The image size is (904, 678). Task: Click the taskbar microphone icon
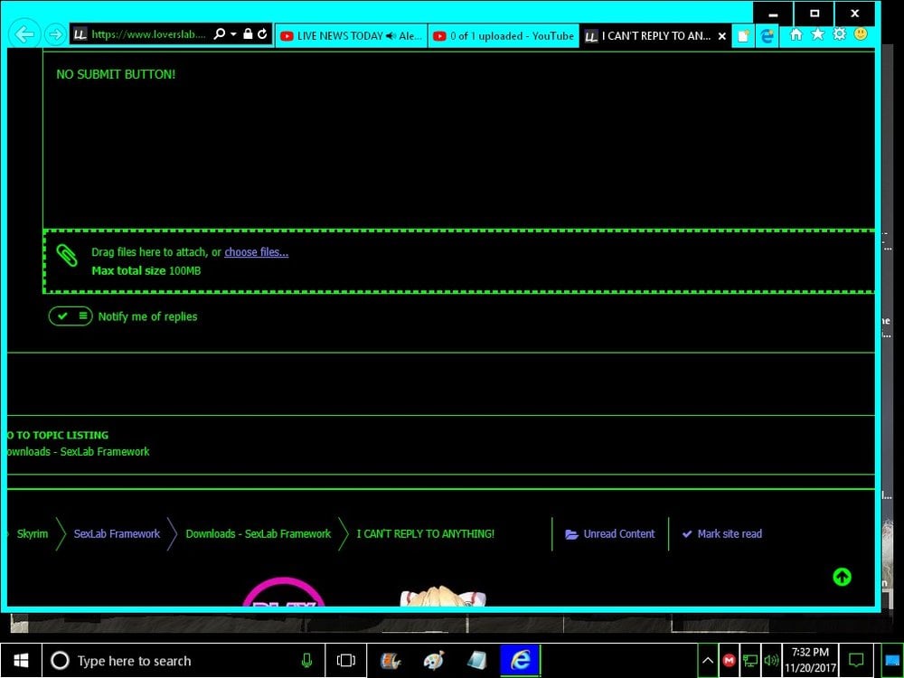pyautogui.click(x=306, y=661)
